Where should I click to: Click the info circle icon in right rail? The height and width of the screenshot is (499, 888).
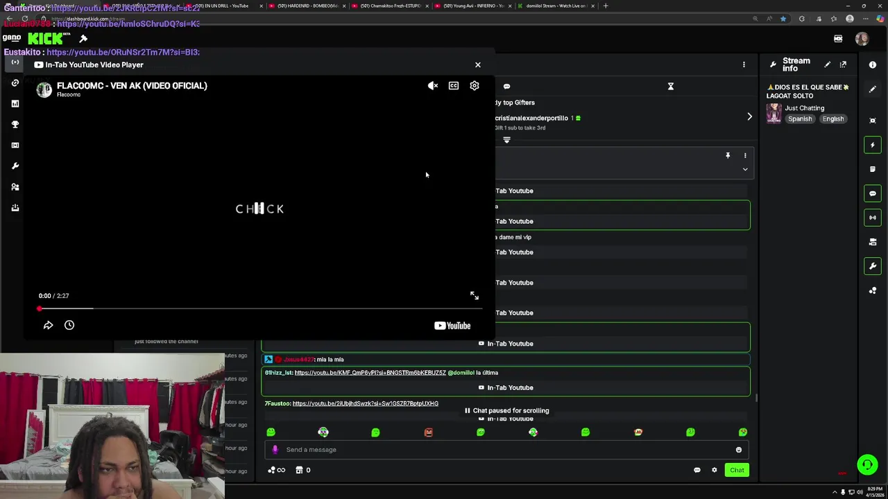(x=873, y=64)
